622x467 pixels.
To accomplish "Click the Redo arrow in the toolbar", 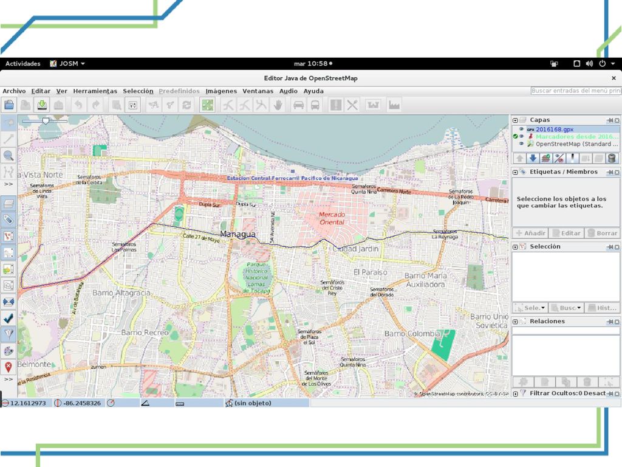I will point(95,105).
